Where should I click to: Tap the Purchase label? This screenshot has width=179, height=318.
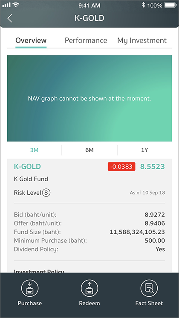click(x=30, y=303)
